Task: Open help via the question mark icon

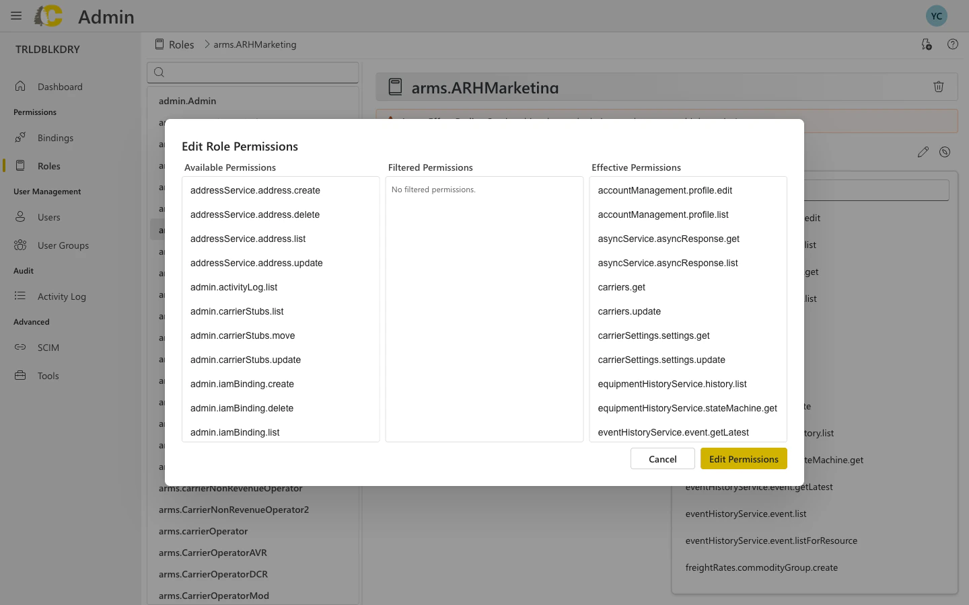Action: tap(953, 44)
